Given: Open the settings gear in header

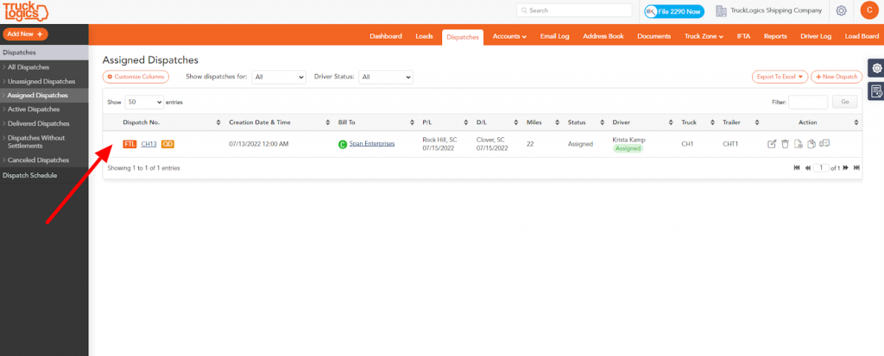Looking at the screenshot, I should [x=841, y=10].
